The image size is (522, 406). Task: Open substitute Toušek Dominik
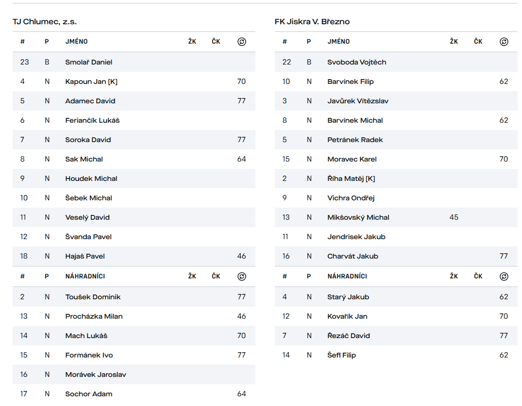[93, 297]
